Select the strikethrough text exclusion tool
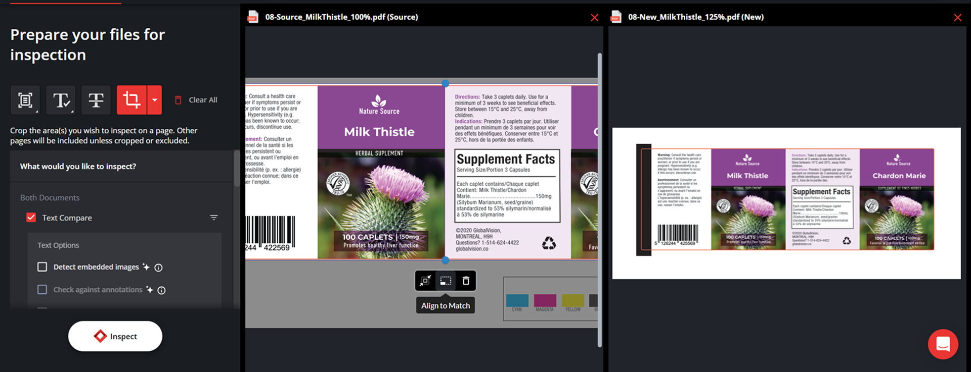Screen dimensions: 971x372 pyautogui.click(x=96, y=100)
